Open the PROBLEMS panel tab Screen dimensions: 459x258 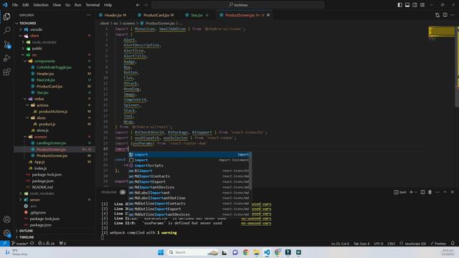point(109,192)
